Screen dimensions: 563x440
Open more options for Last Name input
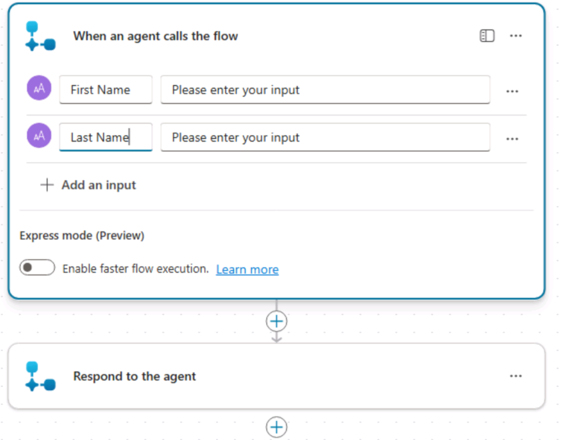pos(512,139)
